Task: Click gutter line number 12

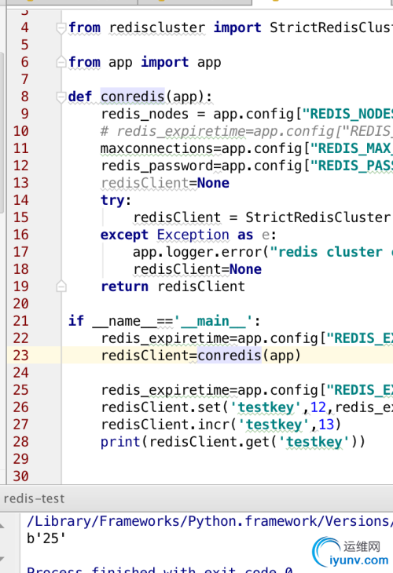Action: point(21,166)
